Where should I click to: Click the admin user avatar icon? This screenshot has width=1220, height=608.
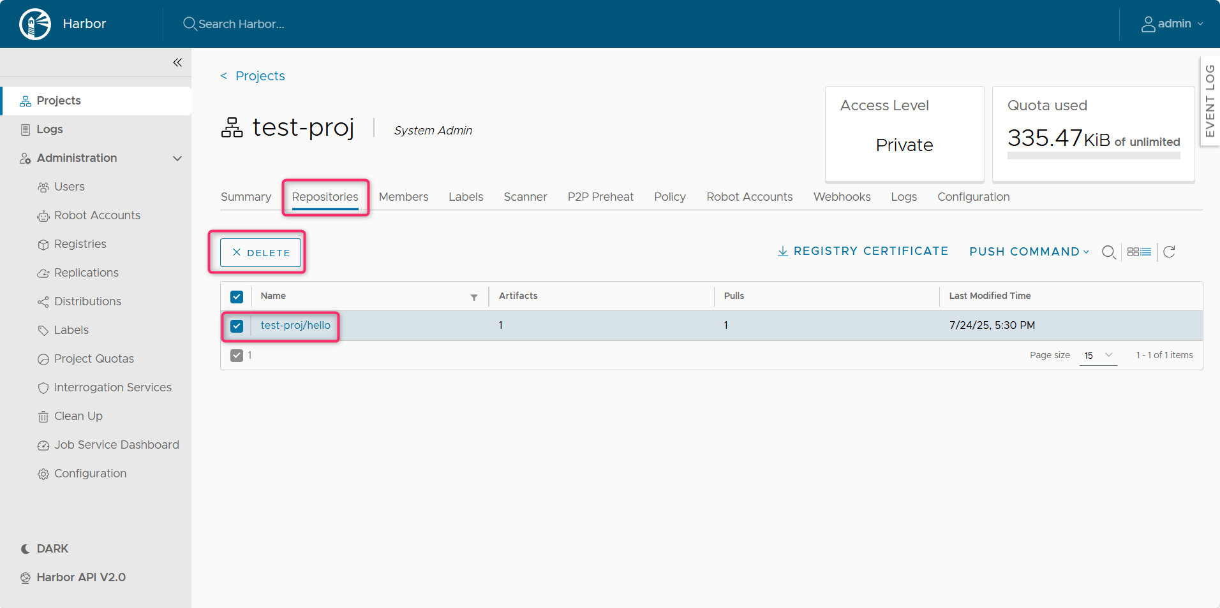(1148, 24)
